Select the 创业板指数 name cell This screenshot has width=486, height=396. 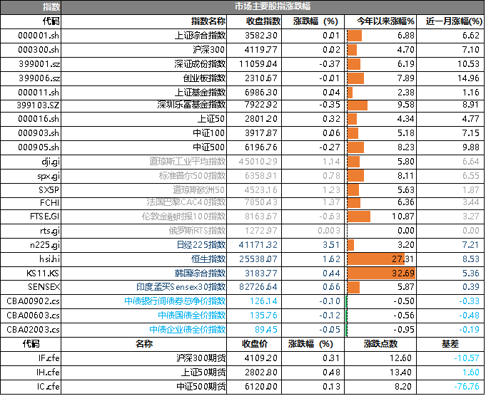coord(144,78)
